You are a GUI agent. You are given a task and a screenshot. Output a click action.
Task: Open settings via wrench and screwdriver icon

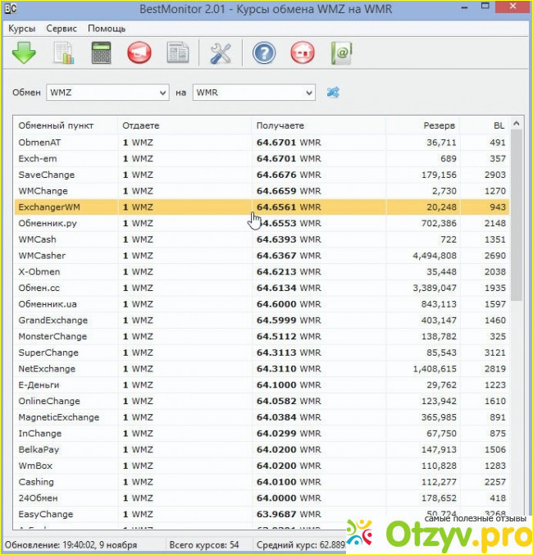[221, 55]
